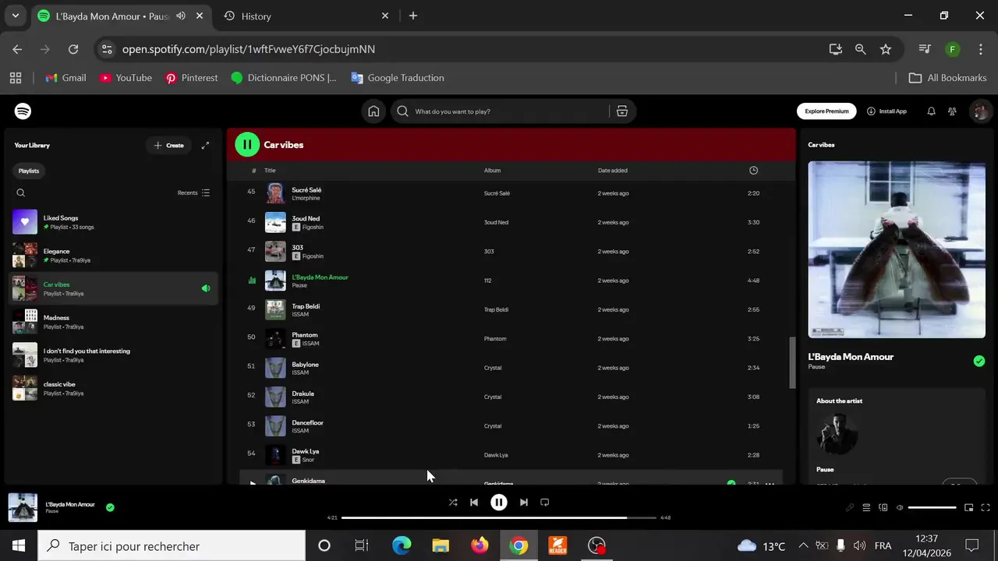Toggle shuffle
Image resolution: width=998 pixels, height=561 pixels.
(x=453, y=503)
